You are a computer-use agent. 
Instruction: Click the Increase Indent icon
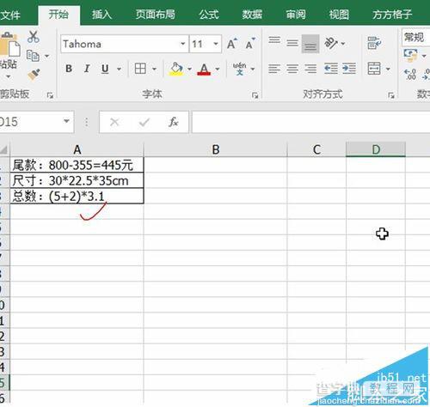pos(349,69)
